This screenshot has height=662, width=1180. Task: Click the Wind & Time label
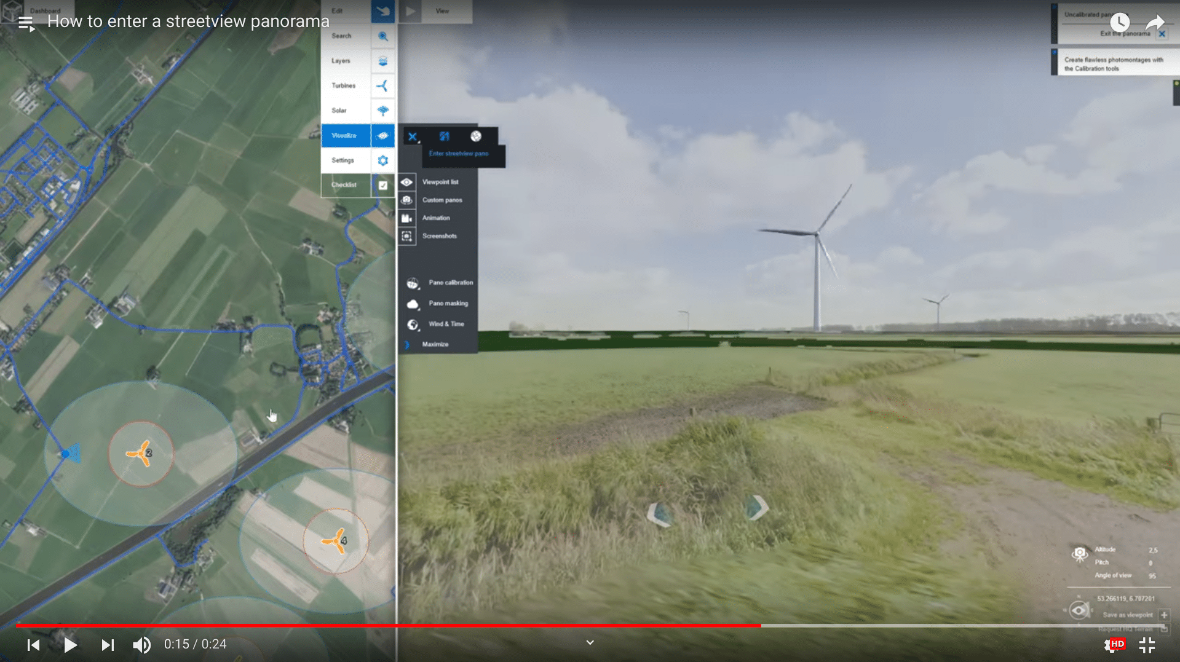point(446,324)
